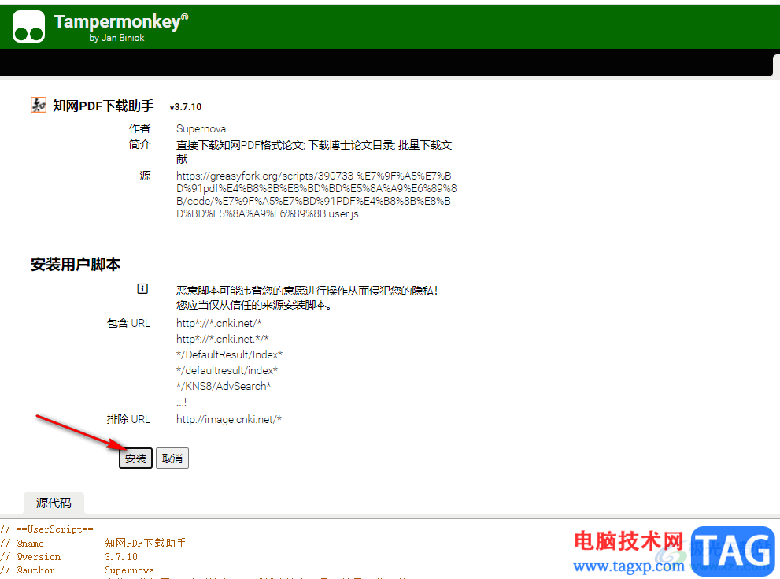
Task: Click include URL */DefaultResult/Index*
Action: pyautogui.click(x=229, y=354)
